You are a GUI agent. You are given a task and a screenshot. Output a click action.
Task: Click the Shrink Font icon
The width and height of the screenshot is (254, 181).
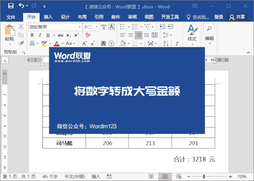click(92, 44)
